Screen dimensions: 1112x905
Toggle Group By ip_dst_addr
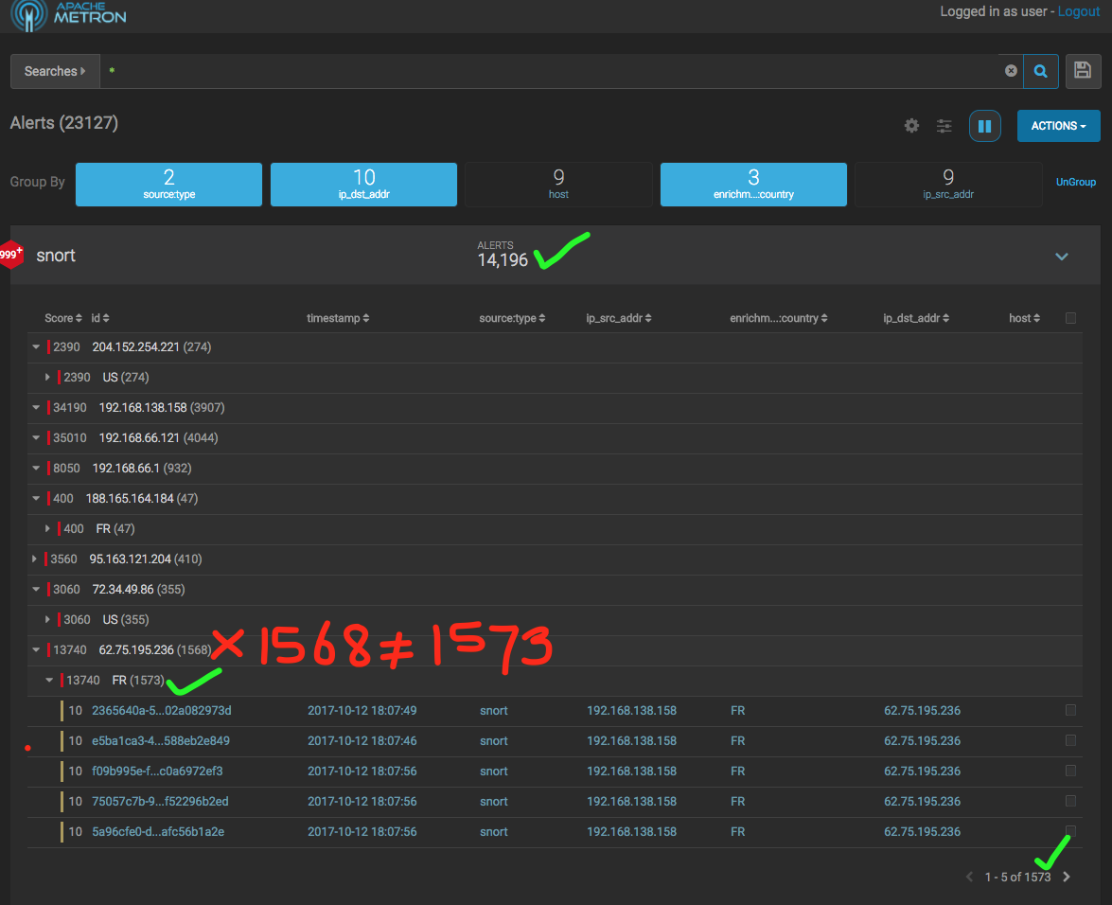[363, 185]
